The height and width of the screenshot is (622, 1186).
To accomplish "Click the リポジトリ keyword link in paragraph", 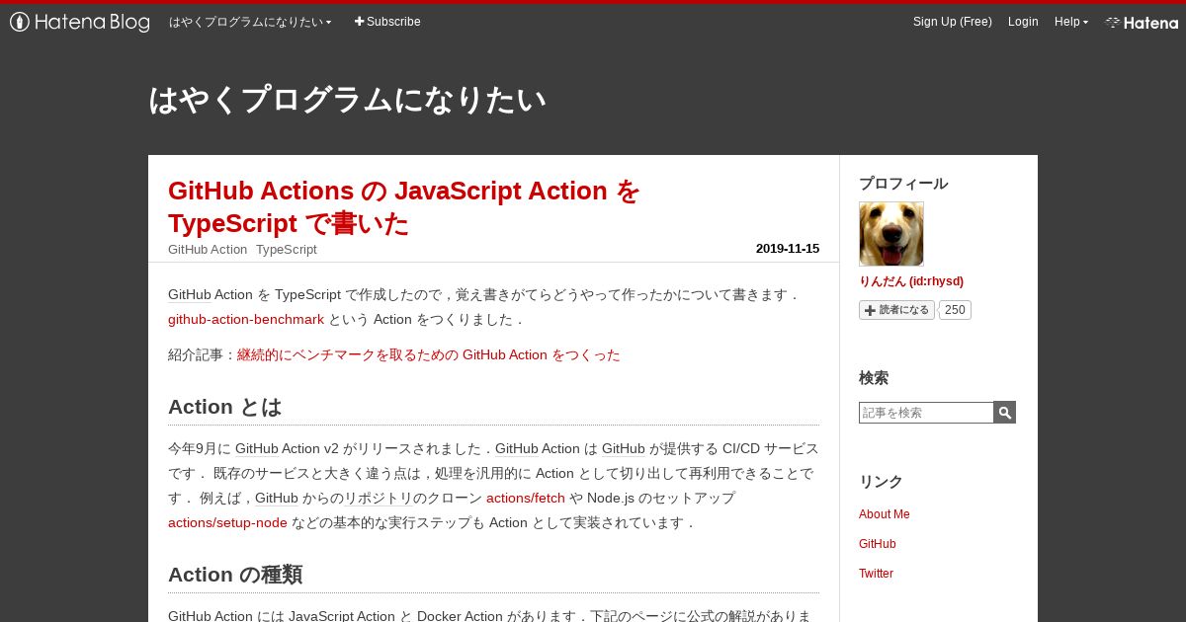I will (378, 498).
